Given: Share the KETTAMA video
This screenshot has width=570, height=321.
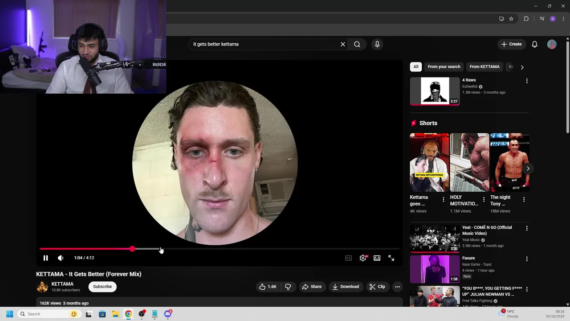Looking at the screenshot, I should point(312,287).
